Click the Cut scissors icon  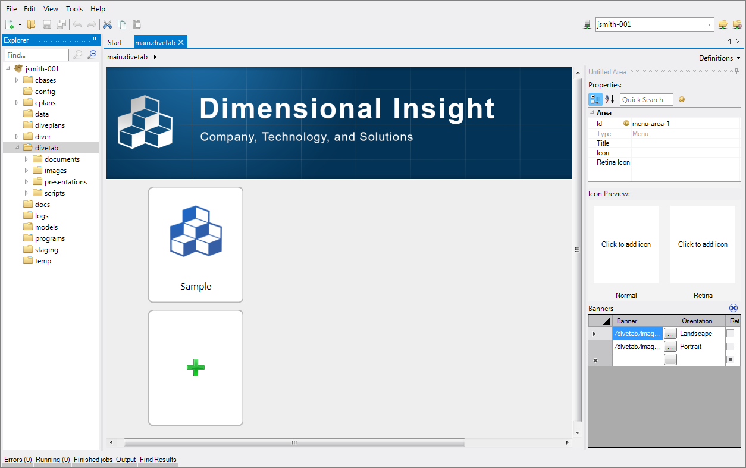pos(108,24)
